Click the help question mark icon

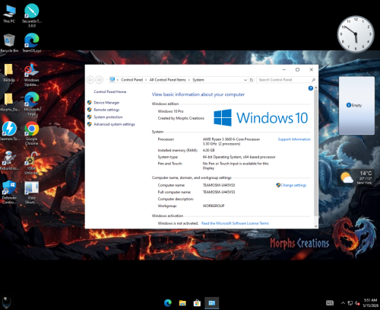coord(311,88)
